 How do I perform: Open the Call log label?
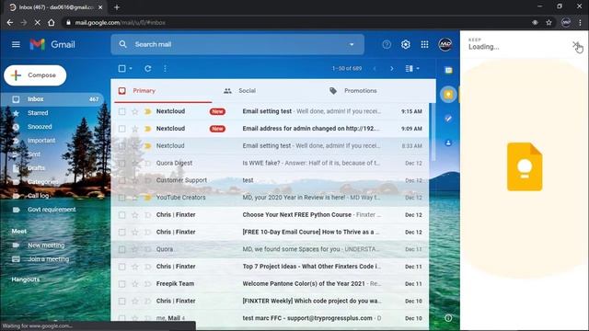click(x=39, y=196)
